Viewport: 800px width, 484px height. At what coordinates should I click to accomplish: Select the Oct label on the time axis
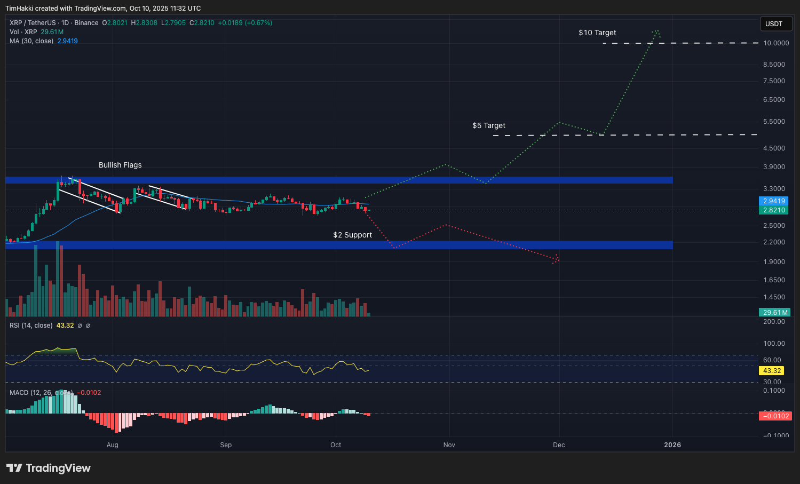336,445
